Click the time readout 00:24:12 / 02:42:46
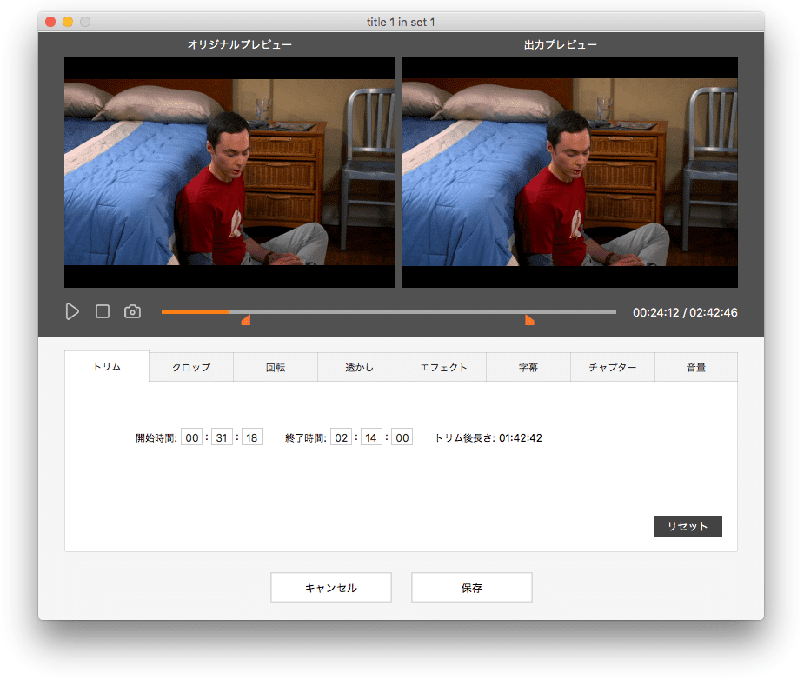Viewport: 804px width, 680px height. pos(685,312)
